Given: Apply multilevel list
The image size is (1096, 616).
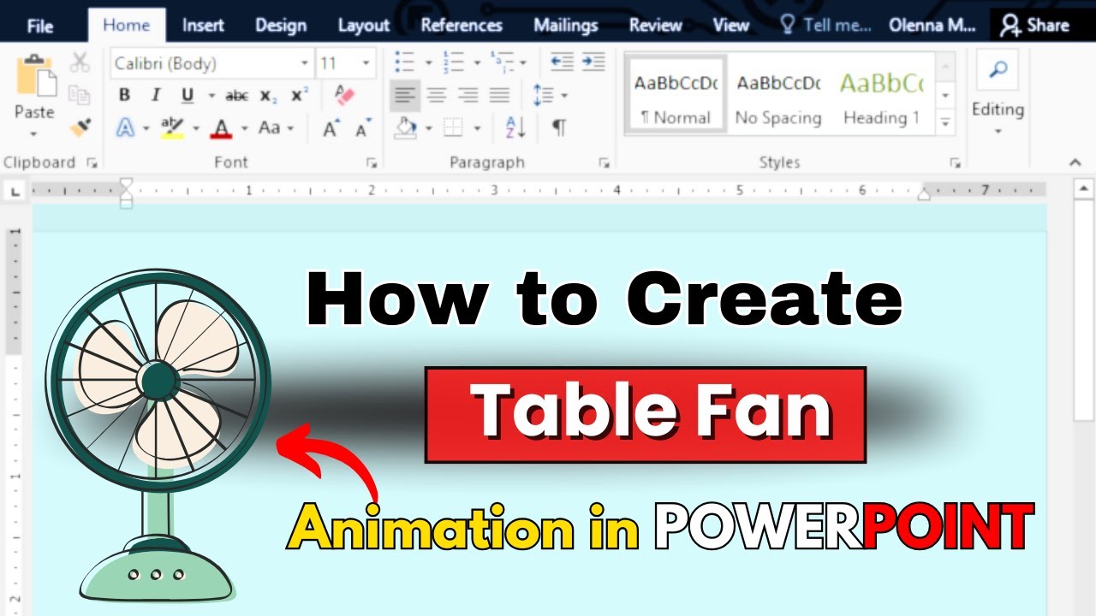Looking at the screenshot, I should click(x=503, y=62).
